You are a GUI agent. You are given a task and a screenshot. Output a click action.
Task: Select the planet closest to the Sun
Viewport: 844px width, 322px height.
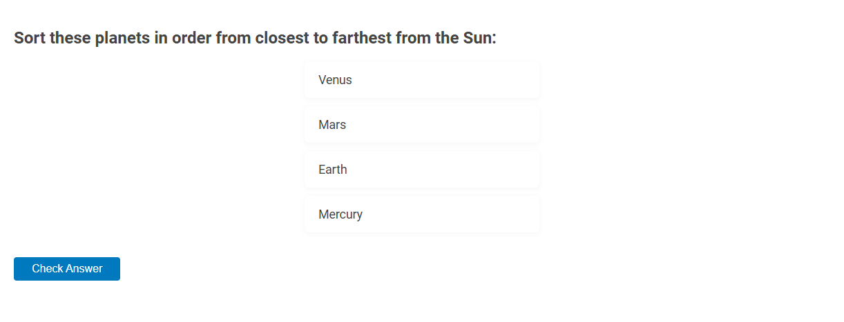(x=422, y=214)
